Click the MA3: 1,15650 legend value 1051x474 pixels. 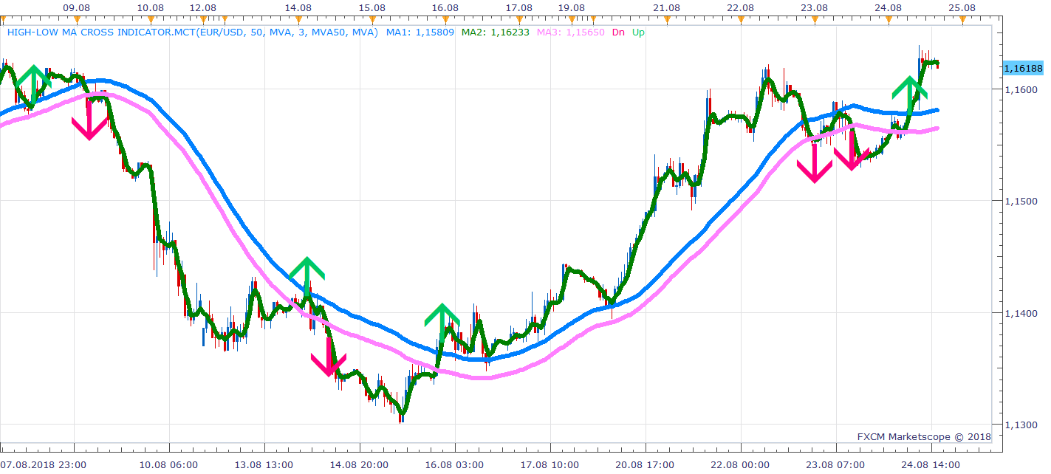(571, 32)
